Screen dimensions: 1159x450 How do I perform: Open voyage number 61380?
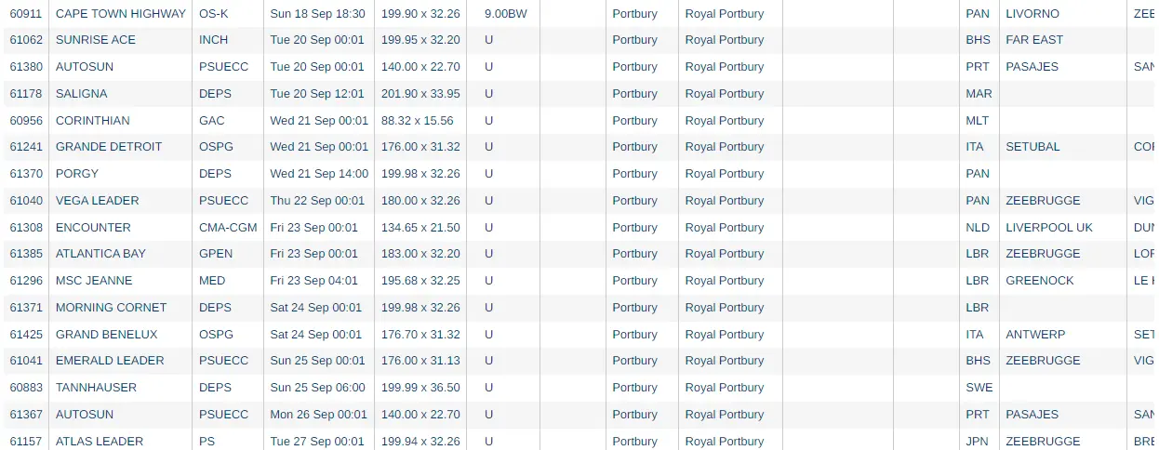26,67
